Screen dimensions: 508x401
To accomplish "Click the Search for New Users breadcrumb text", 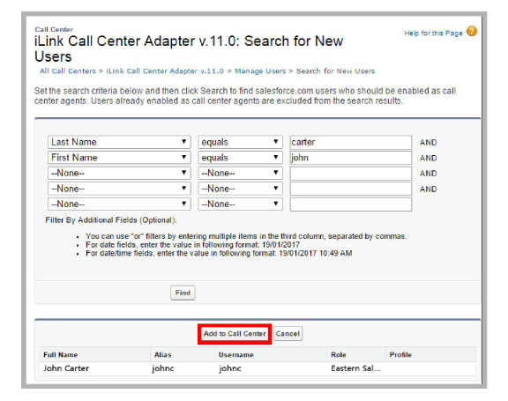I will click(335, 71).
